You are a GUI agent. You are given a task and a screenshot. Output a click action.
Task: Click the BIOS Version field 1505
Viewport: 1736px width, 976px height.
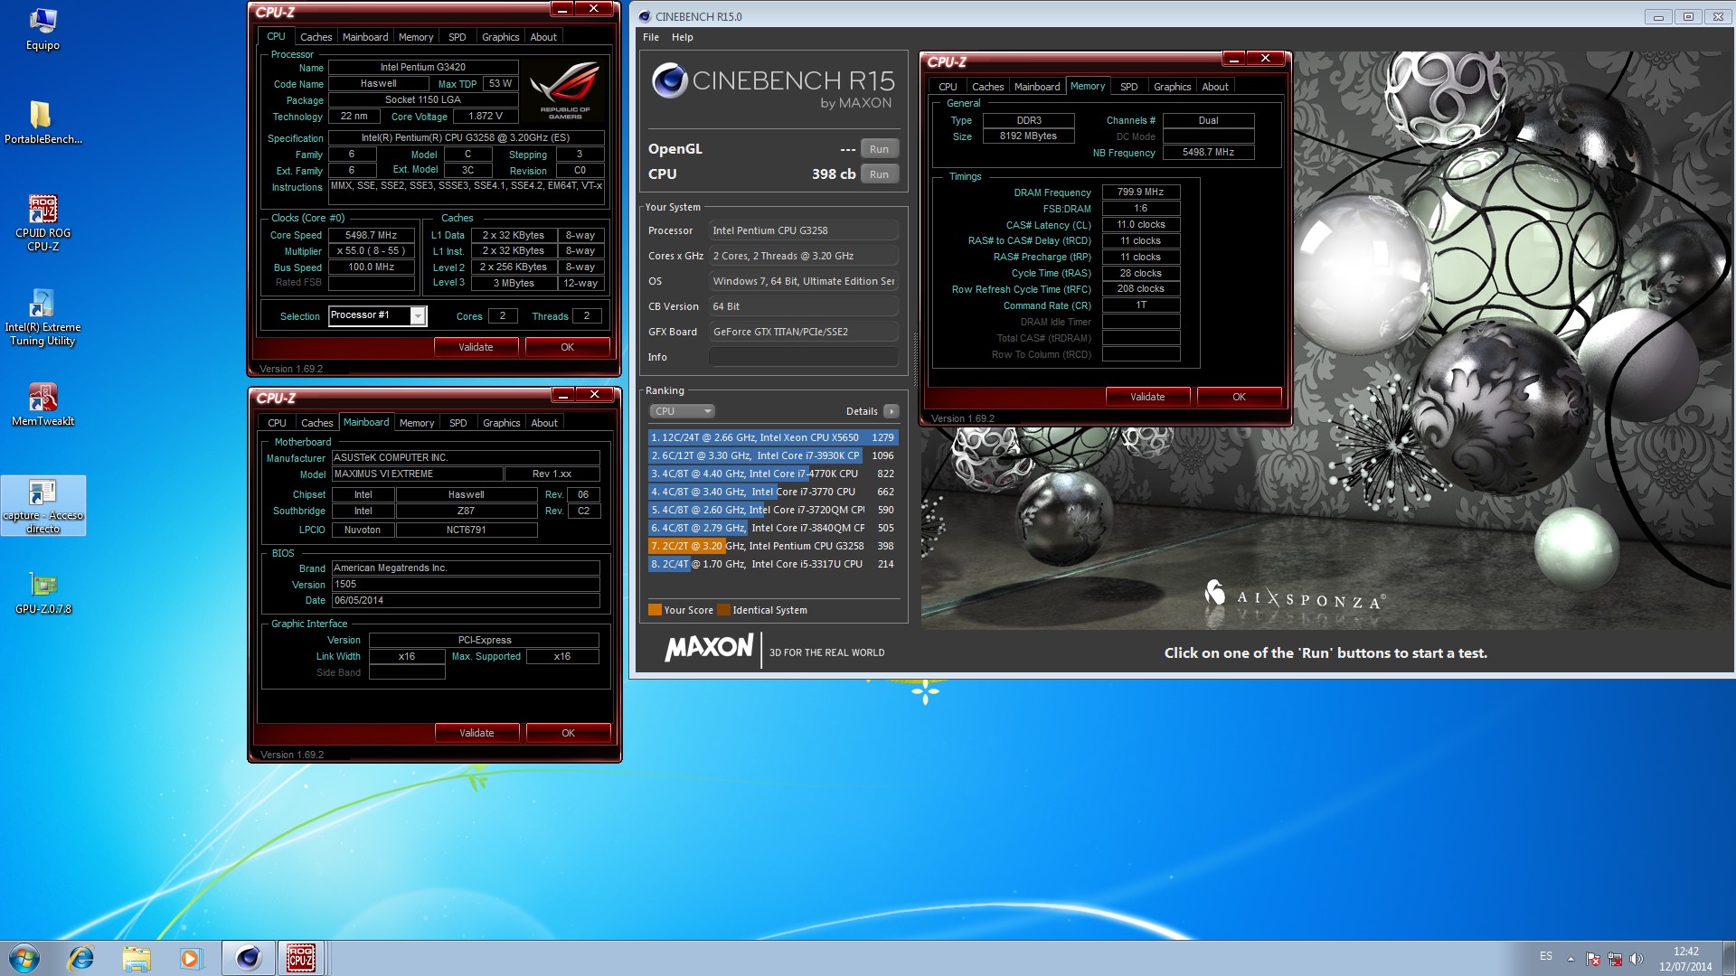(x=466, y=585)
